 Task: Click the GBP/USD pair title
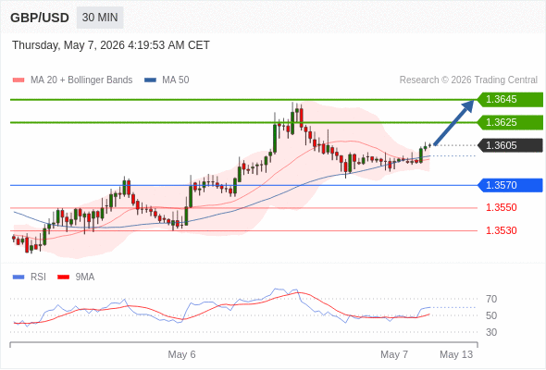[x=40, y=18]
